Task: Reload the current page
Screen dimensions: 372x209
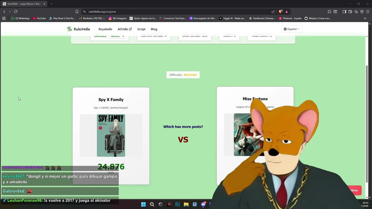Action: tap(16, 12)
